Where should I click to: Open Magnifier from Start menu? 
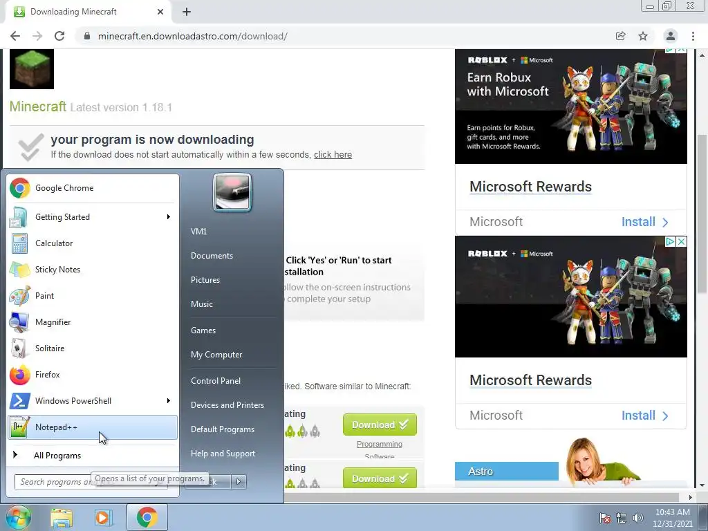coord(93,322)
